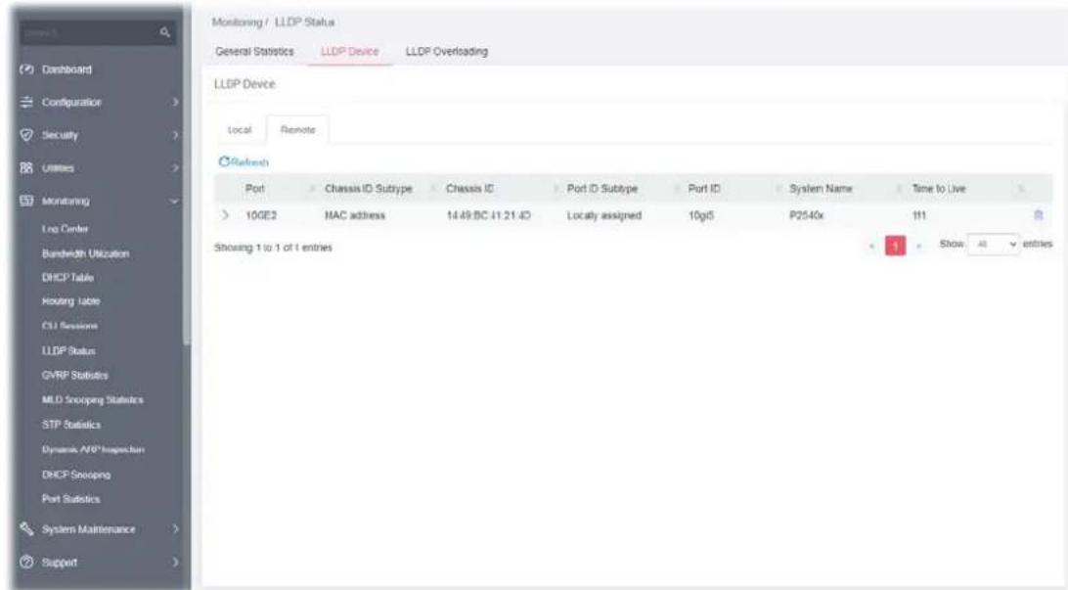Screen dimensions: 1068x590
Task: Go to page 1 in pagination
Action: pyautogui.click(x=895, y=246)
